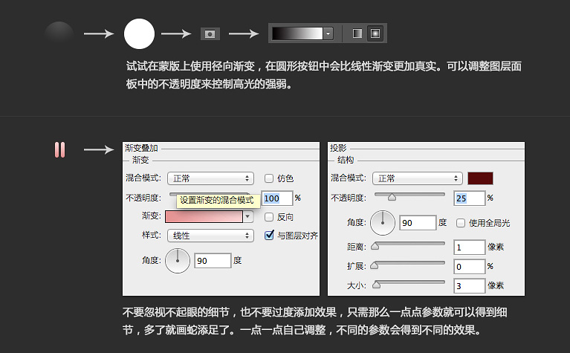The image size is (570, 353).
Task: Enable the 反向 reverse checkbox
Action: tap(269, 217)
